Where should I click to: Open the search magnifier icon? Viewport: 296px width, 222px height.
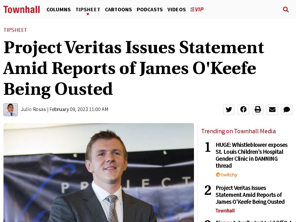(x=286, y=10)
